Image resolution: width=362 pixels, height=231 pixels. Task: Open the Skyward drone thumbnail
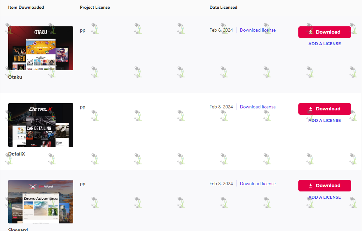click(41, 202)
